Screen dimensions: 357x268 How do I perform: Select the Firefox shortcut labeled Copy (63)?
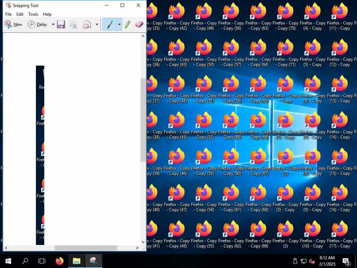(258, 17)
